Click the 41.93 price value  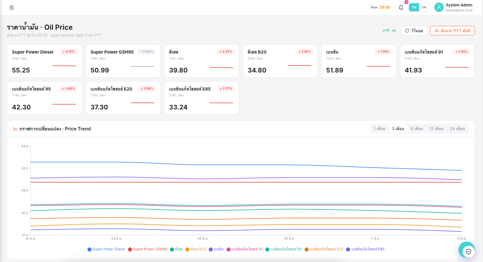pyautogui.click(x=413, y=70)
